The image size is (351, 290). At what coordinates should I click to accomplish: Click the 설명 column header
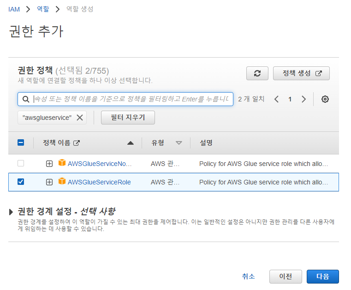pos(206,143)
